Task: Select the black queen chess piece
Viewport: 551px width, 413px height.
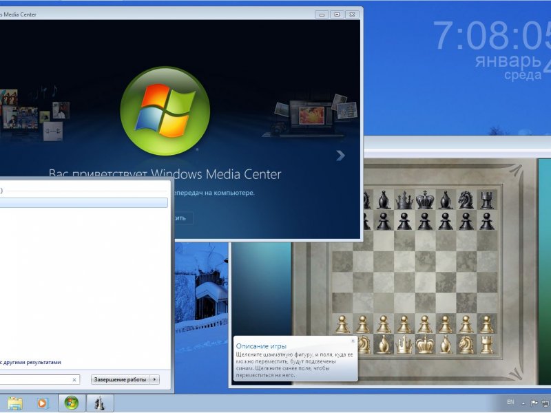Action: [404, 200]
